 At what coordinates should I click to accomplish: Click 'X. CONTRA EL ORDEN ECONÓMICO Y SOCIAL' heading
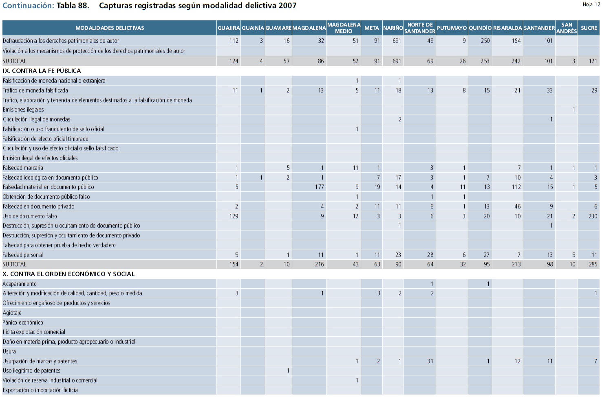[68, 274]
